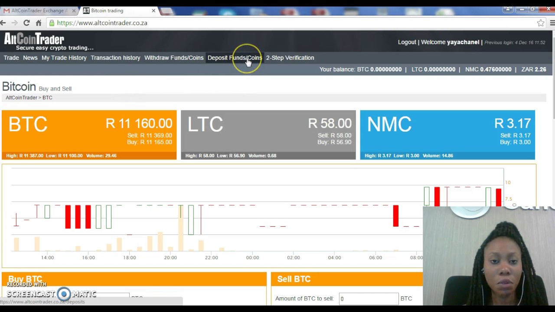The width and height of the screenshot is (555, 312).
Task: Click the yayachanel username
Action: tap(463, 42)
